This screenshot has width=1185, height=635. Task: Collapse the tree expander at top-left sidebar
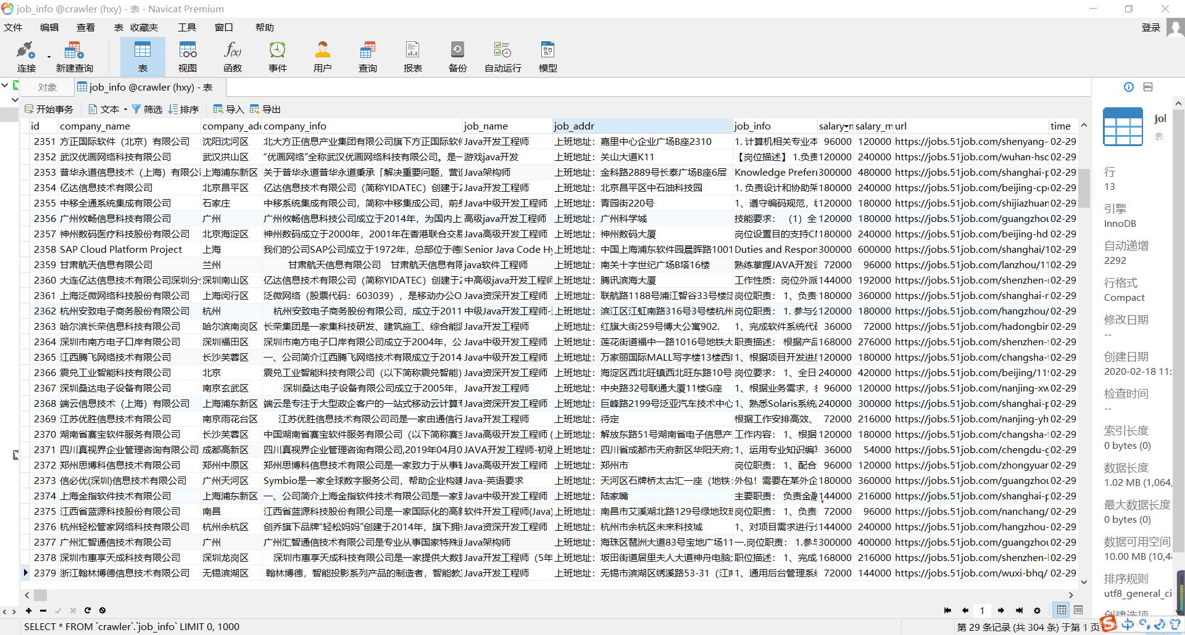(4, 85)
